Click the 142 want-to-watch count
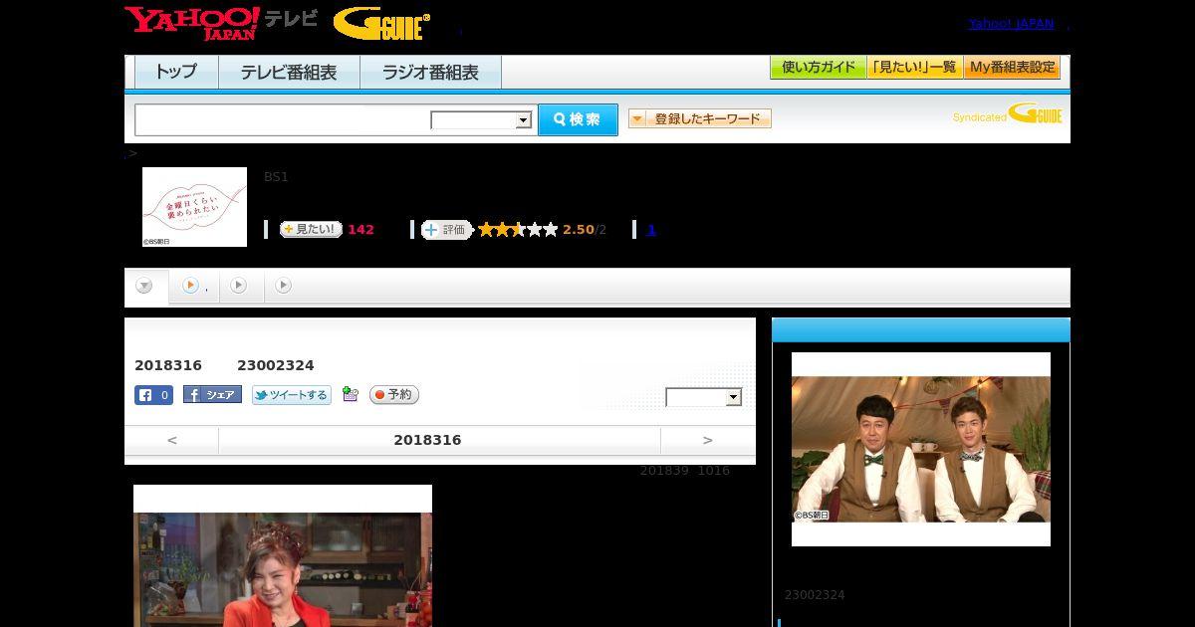Image resolution: width=1195 pixels, height=627 pixels. coord(360,230)
